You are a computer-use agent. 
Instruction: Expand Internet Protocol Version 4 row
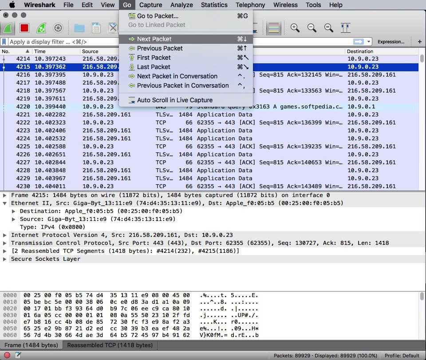[x=4, y=235]
